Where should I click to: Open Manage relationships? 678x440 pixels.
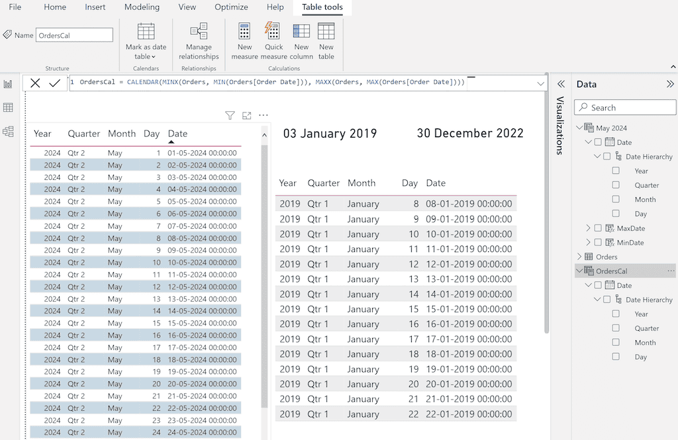198,40
